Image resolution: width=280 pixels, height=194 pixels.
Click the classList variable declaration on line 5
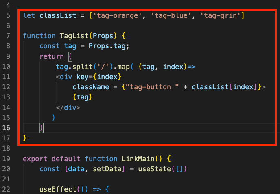click(x=58, y=15)
